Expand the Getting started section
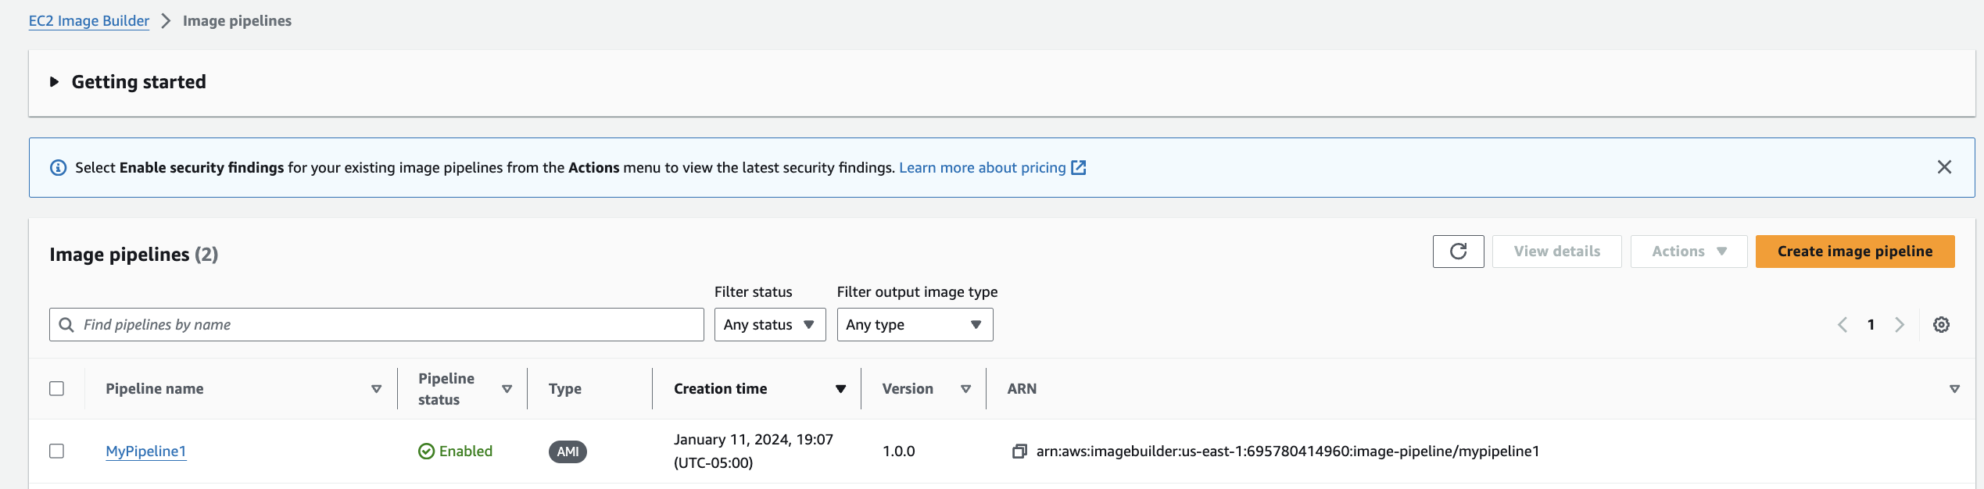1984x489 pixels. [x=55, y=82]
